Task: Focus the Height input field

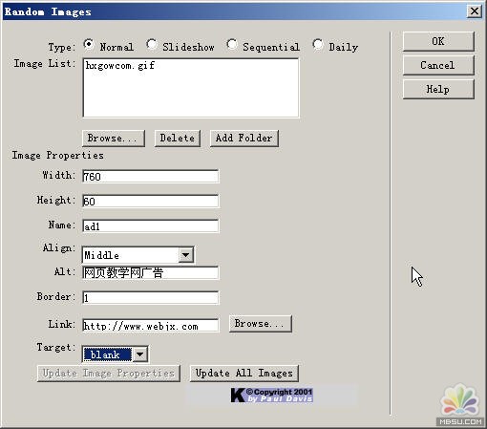Action: click(151, 201)
